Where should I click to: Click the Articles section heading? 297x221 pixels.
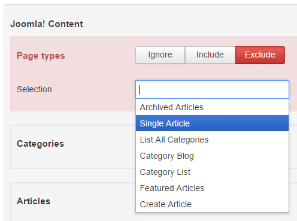pos(34,201)
